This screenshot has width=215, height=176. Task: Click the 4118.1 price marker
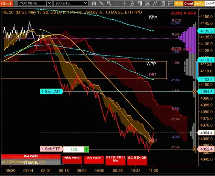[x=206, y=60]
